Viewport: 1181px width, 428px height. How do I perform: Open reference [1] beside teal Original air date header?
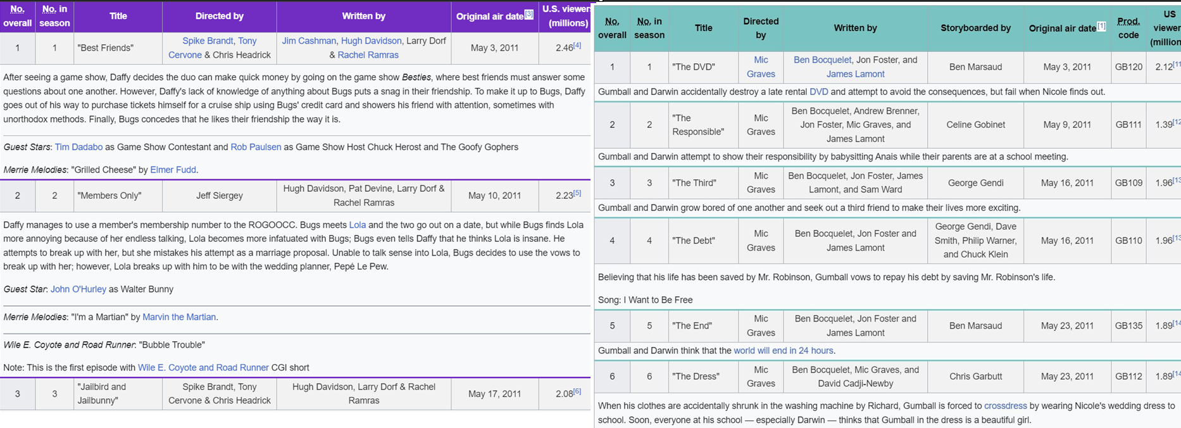[1102, 26]
